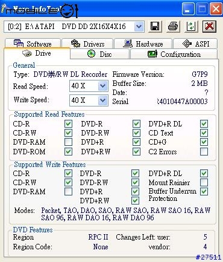The height and width of the screenshot is (262, 223).
Task: Toggle the DVD-RW read feature checkbox
Action: 136,133
